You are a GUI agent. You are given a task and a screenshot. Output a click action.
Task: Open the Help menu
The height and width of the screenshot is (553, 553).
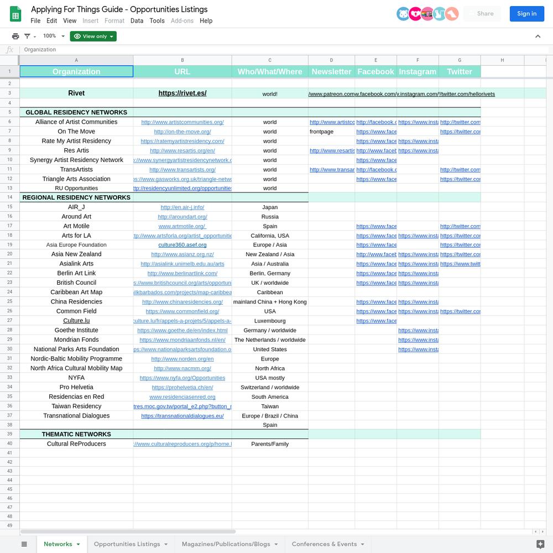click(206, 21)
